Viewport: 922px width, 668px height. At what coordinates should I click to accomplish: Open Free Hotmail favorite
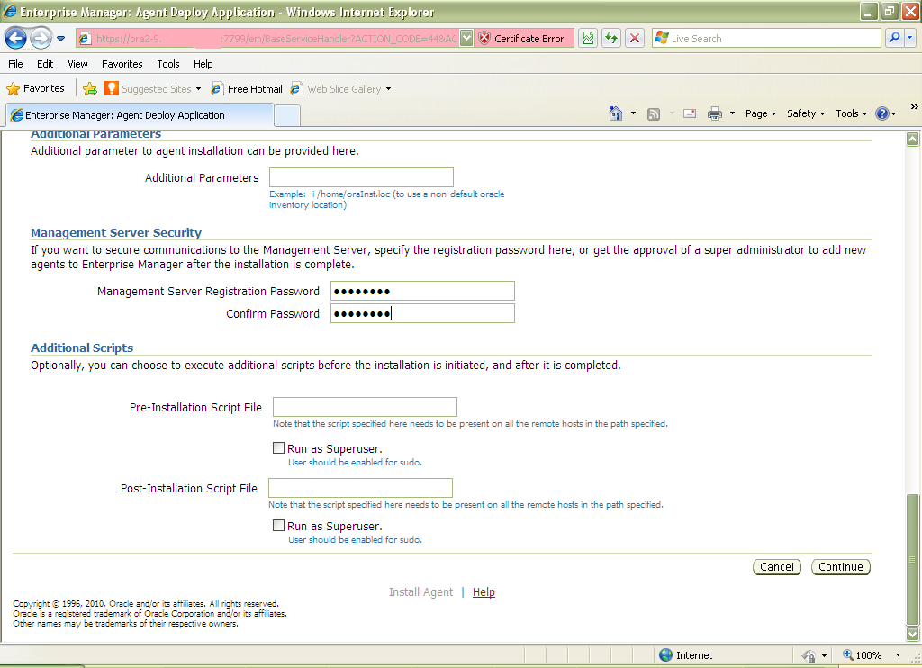[247, 89]
